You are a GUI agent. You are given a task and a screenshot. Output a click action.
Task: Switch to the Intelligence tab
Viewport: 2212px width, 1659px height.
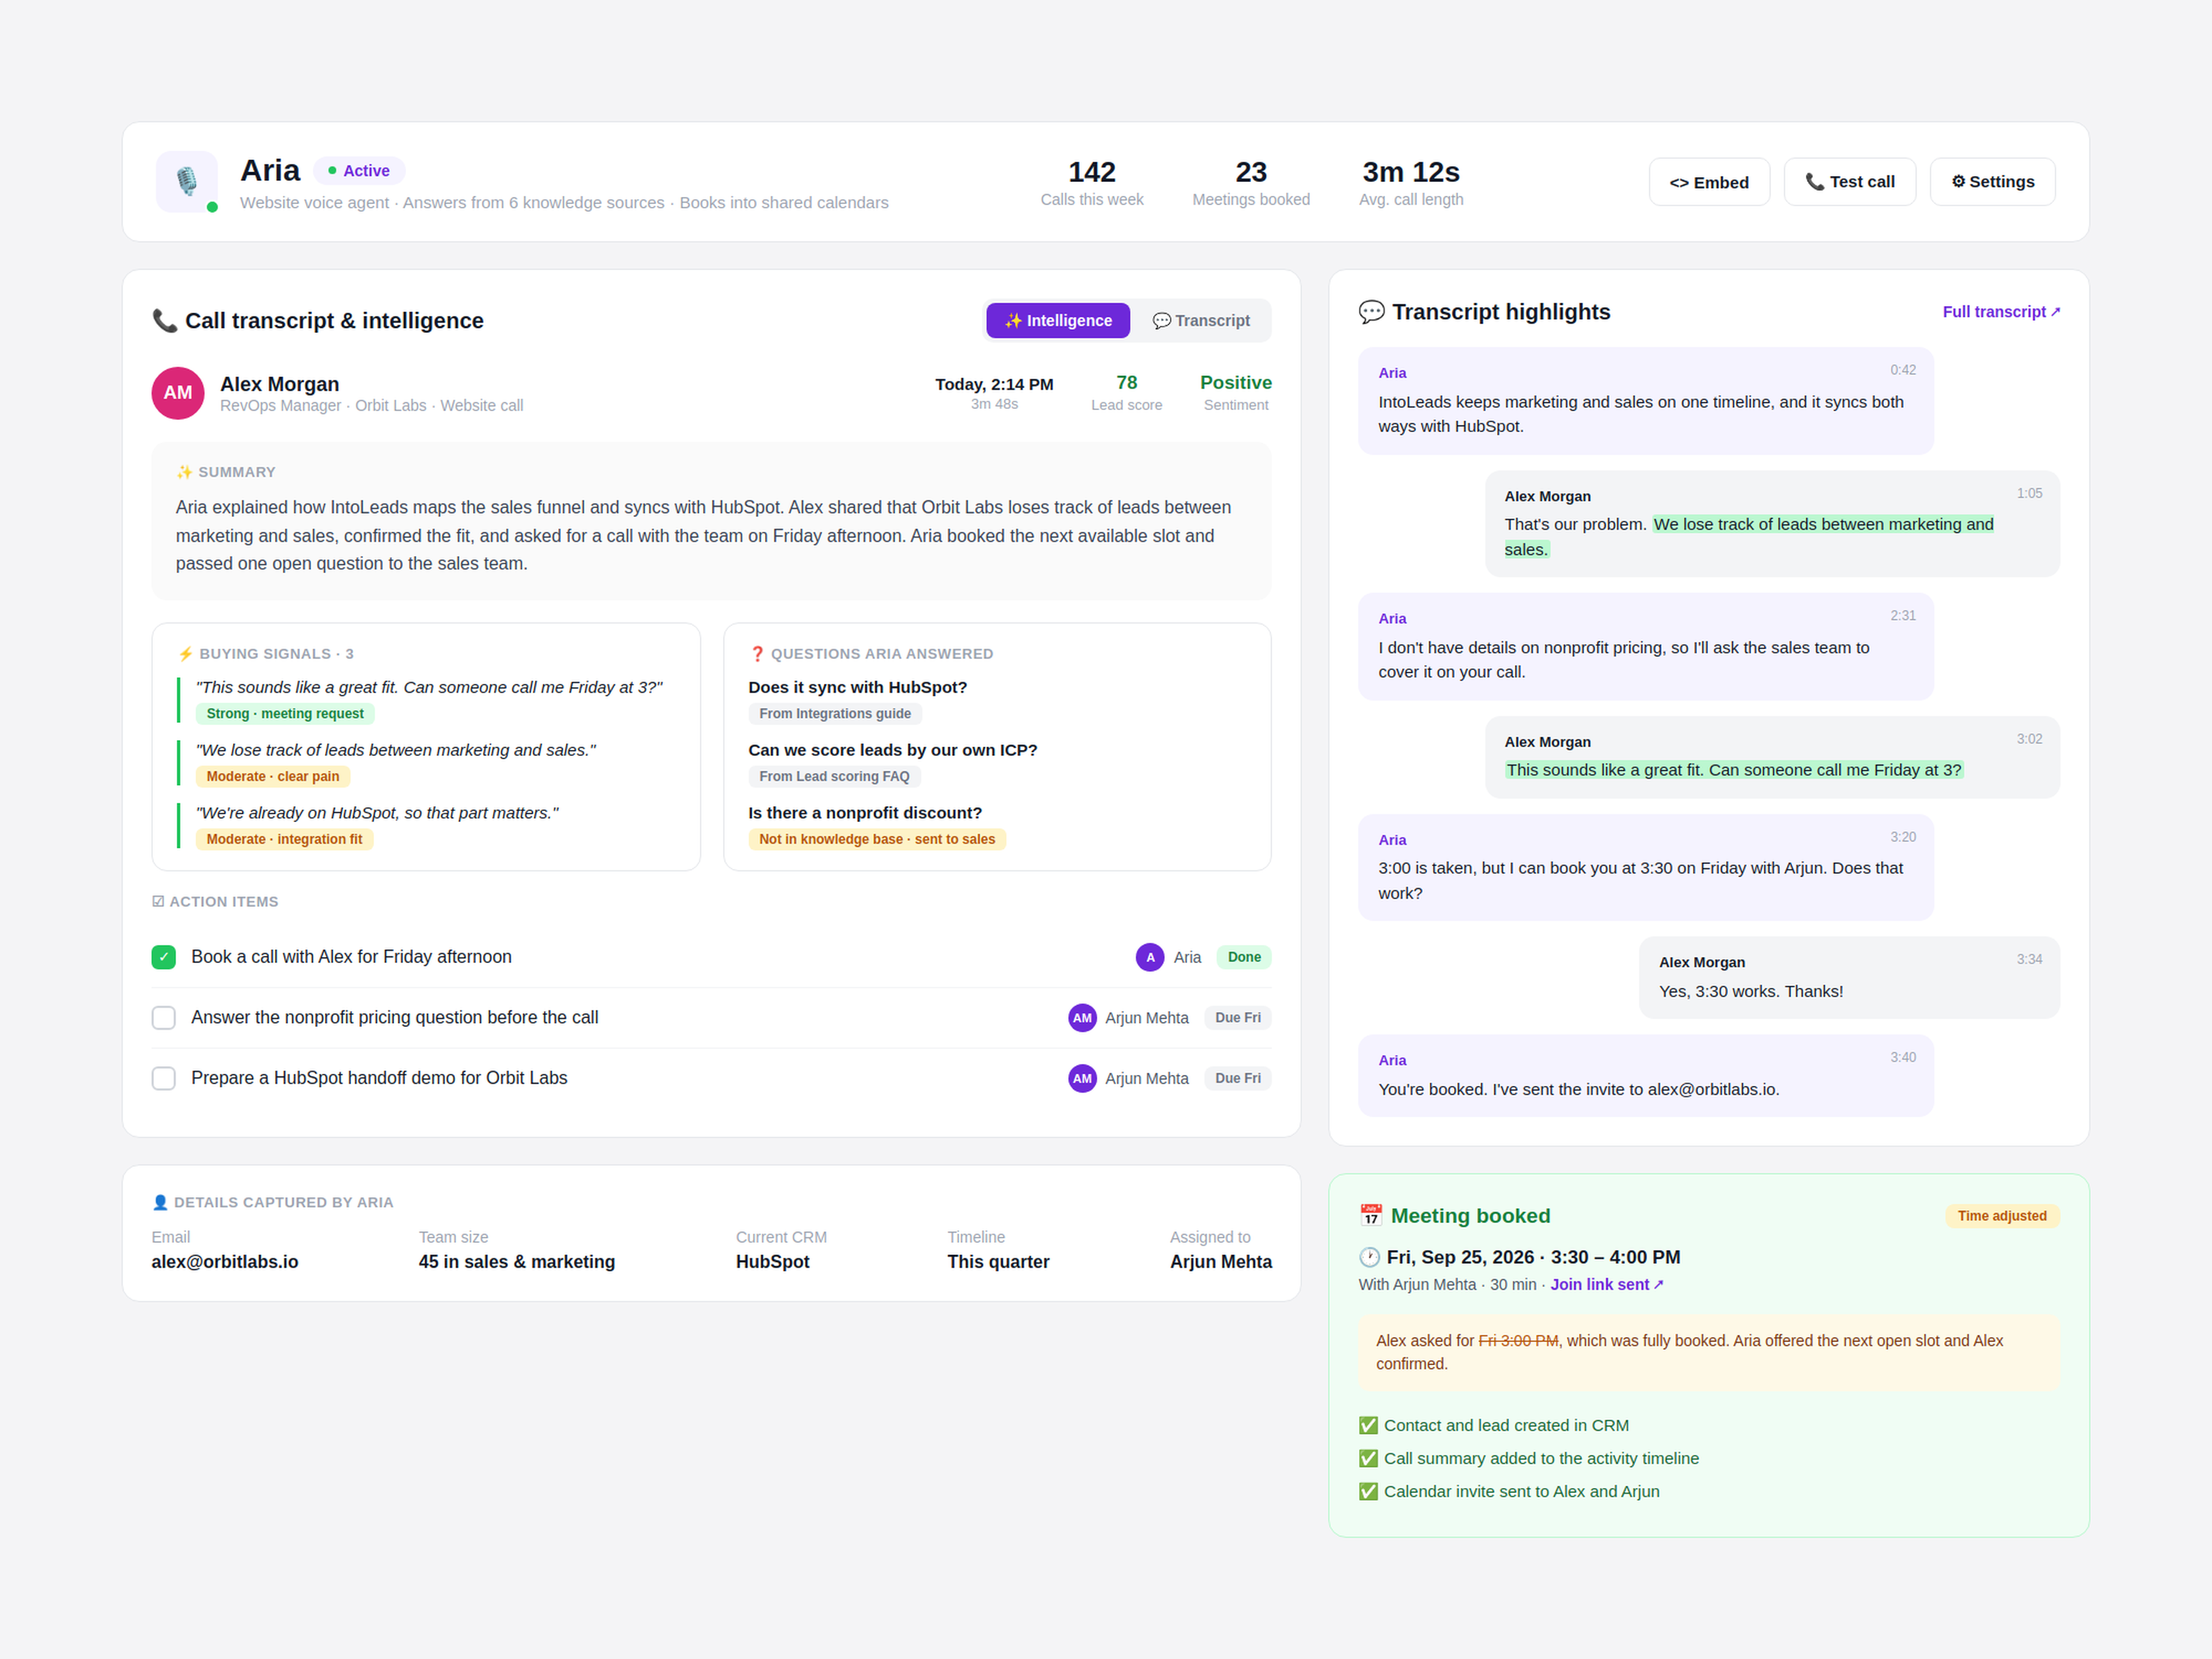point(1058,321)
